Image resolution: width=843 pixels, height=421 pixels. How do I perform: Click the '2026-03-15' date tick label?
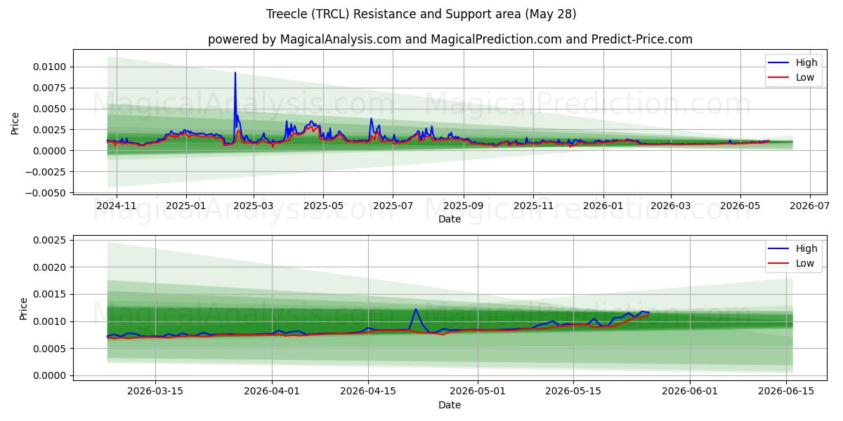point(155,392)
